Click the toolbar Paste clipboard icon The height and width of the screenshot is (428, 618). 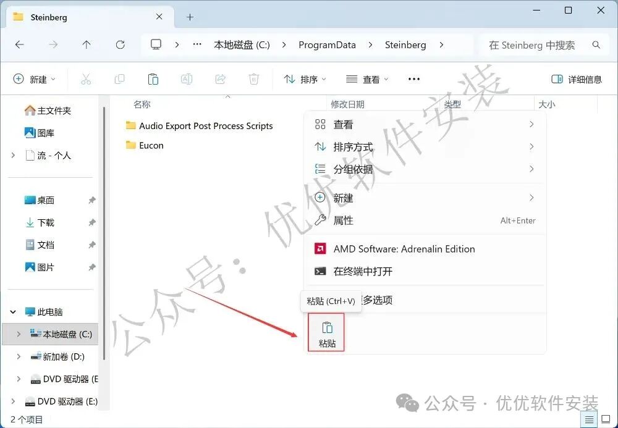click(153, 80)
